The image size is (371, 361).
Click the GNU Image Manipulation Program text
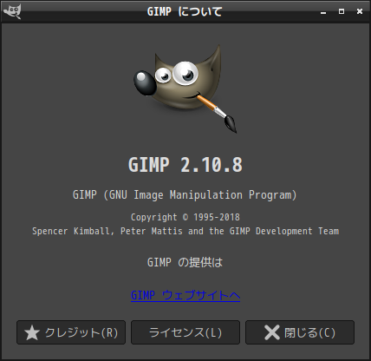click(185, 195)
